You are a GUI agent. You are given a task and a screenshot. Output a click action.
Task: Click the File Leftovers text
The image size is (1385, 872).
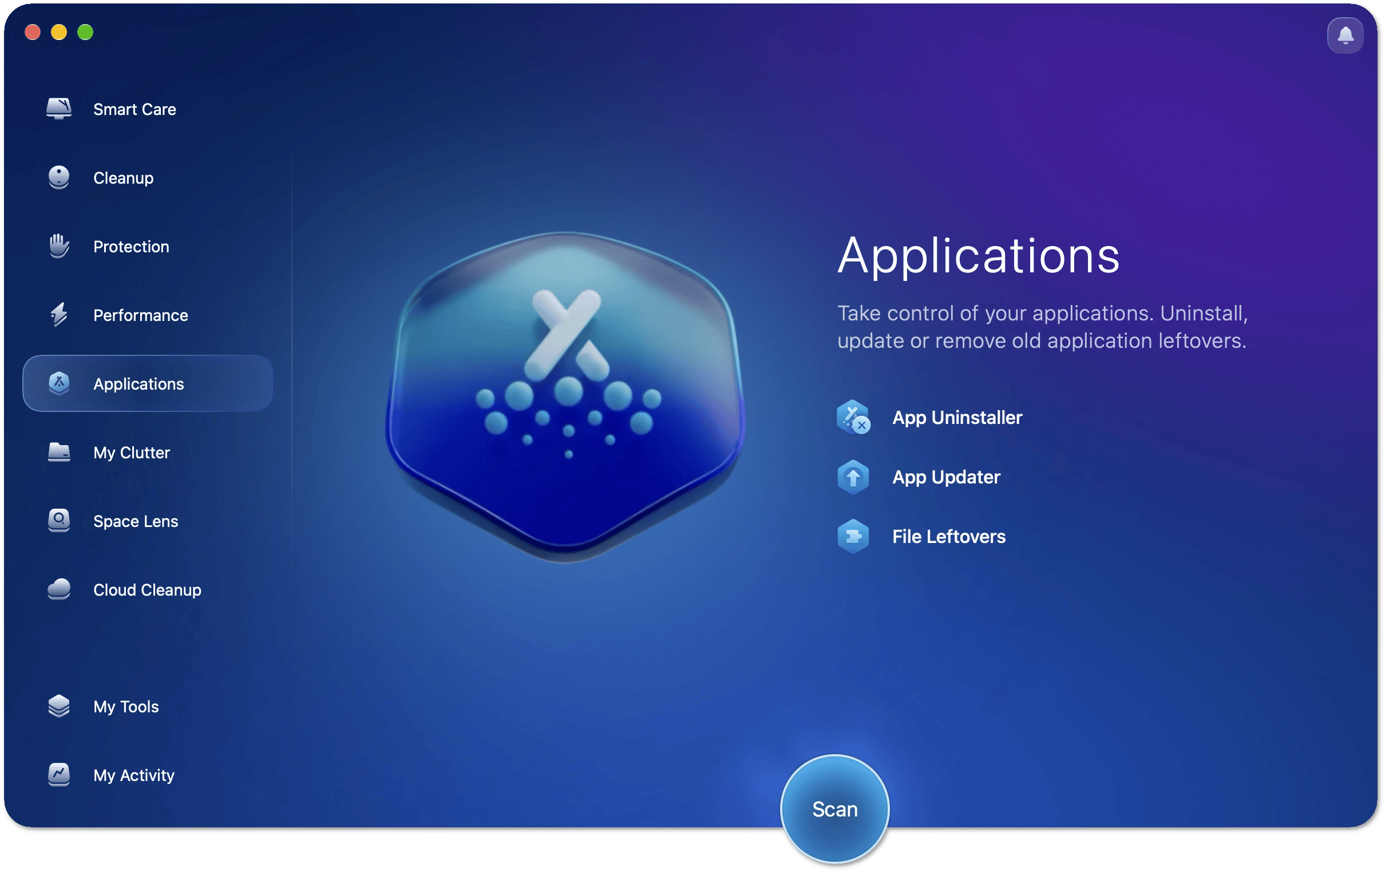949,537
